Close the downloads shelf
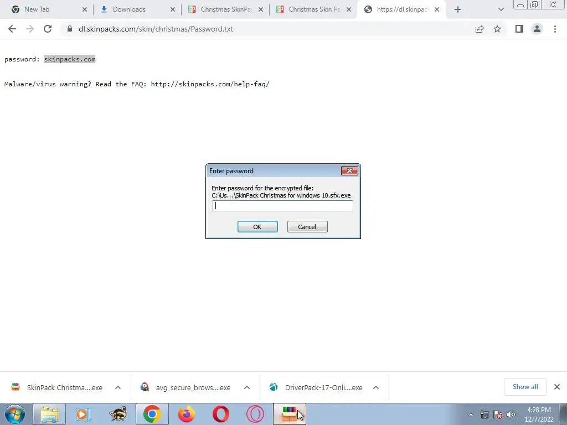The height and width of the screenshot is (425, 567). (x=557, y=387)
